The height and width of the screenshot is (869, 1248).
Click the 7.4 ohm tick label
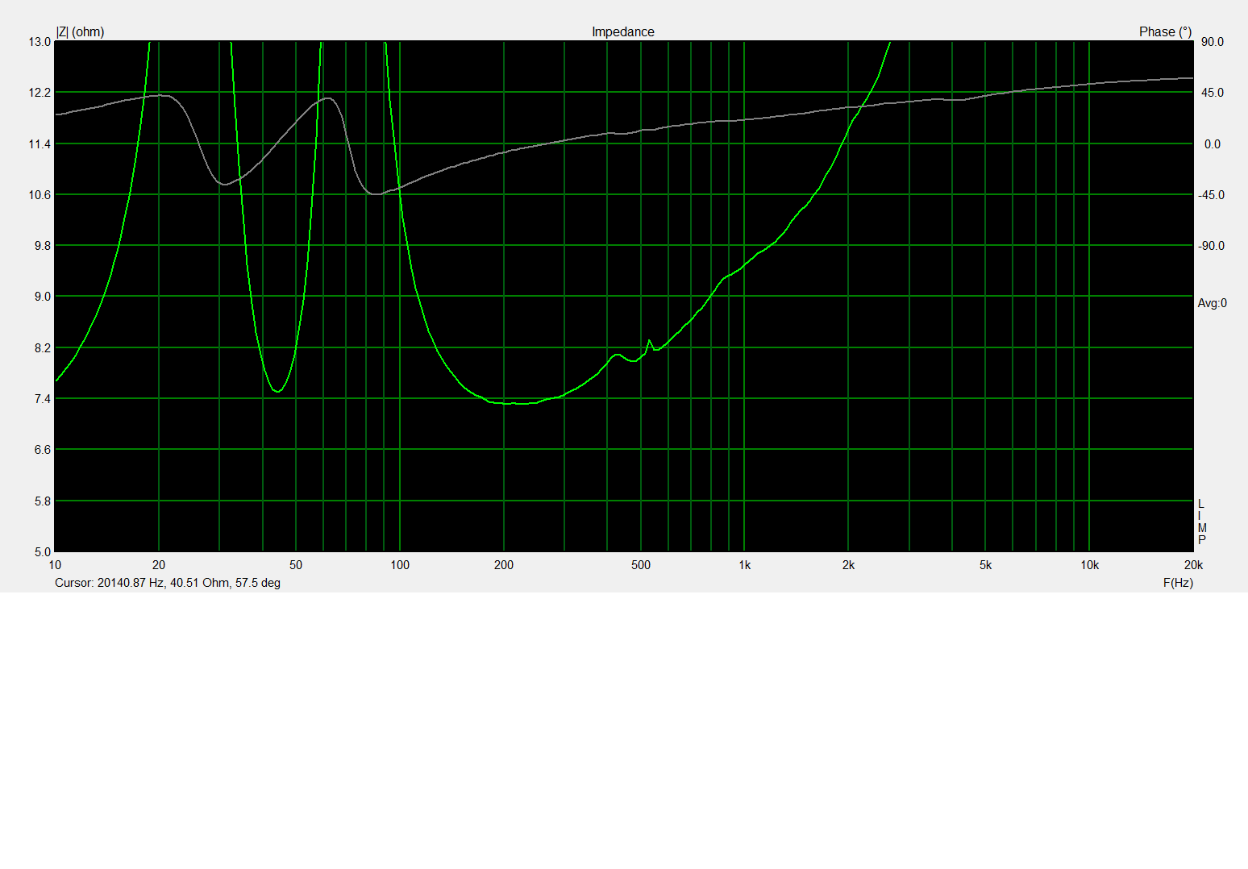[42, 399]
